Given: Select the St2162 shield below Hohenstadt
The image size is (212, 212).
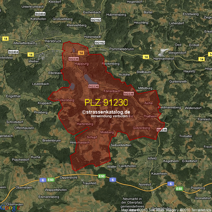Looking at the screenshot, I should point(99,43).
